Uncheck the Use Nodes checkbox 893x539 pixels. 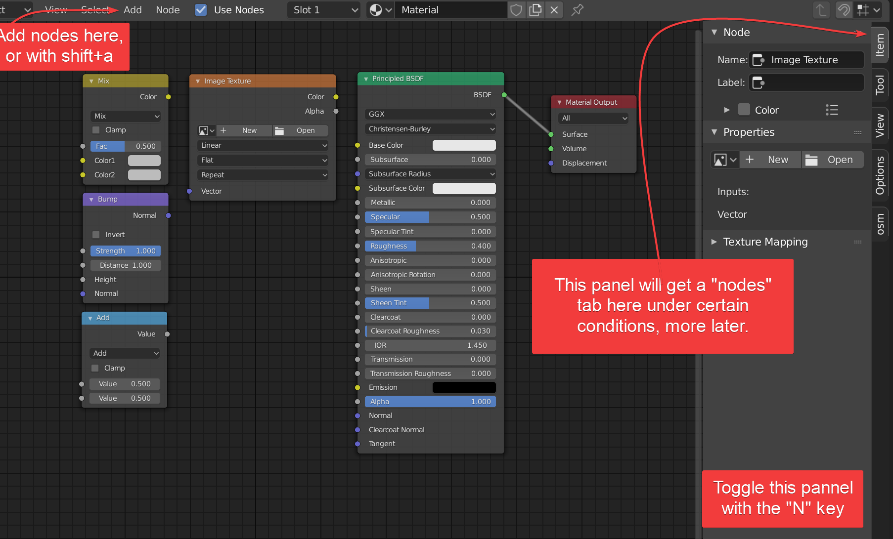(201, 10)
